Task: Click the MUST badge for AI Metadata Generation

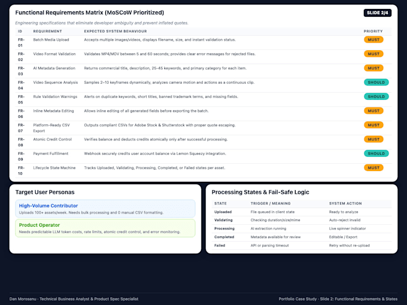Action: point(373,68)
